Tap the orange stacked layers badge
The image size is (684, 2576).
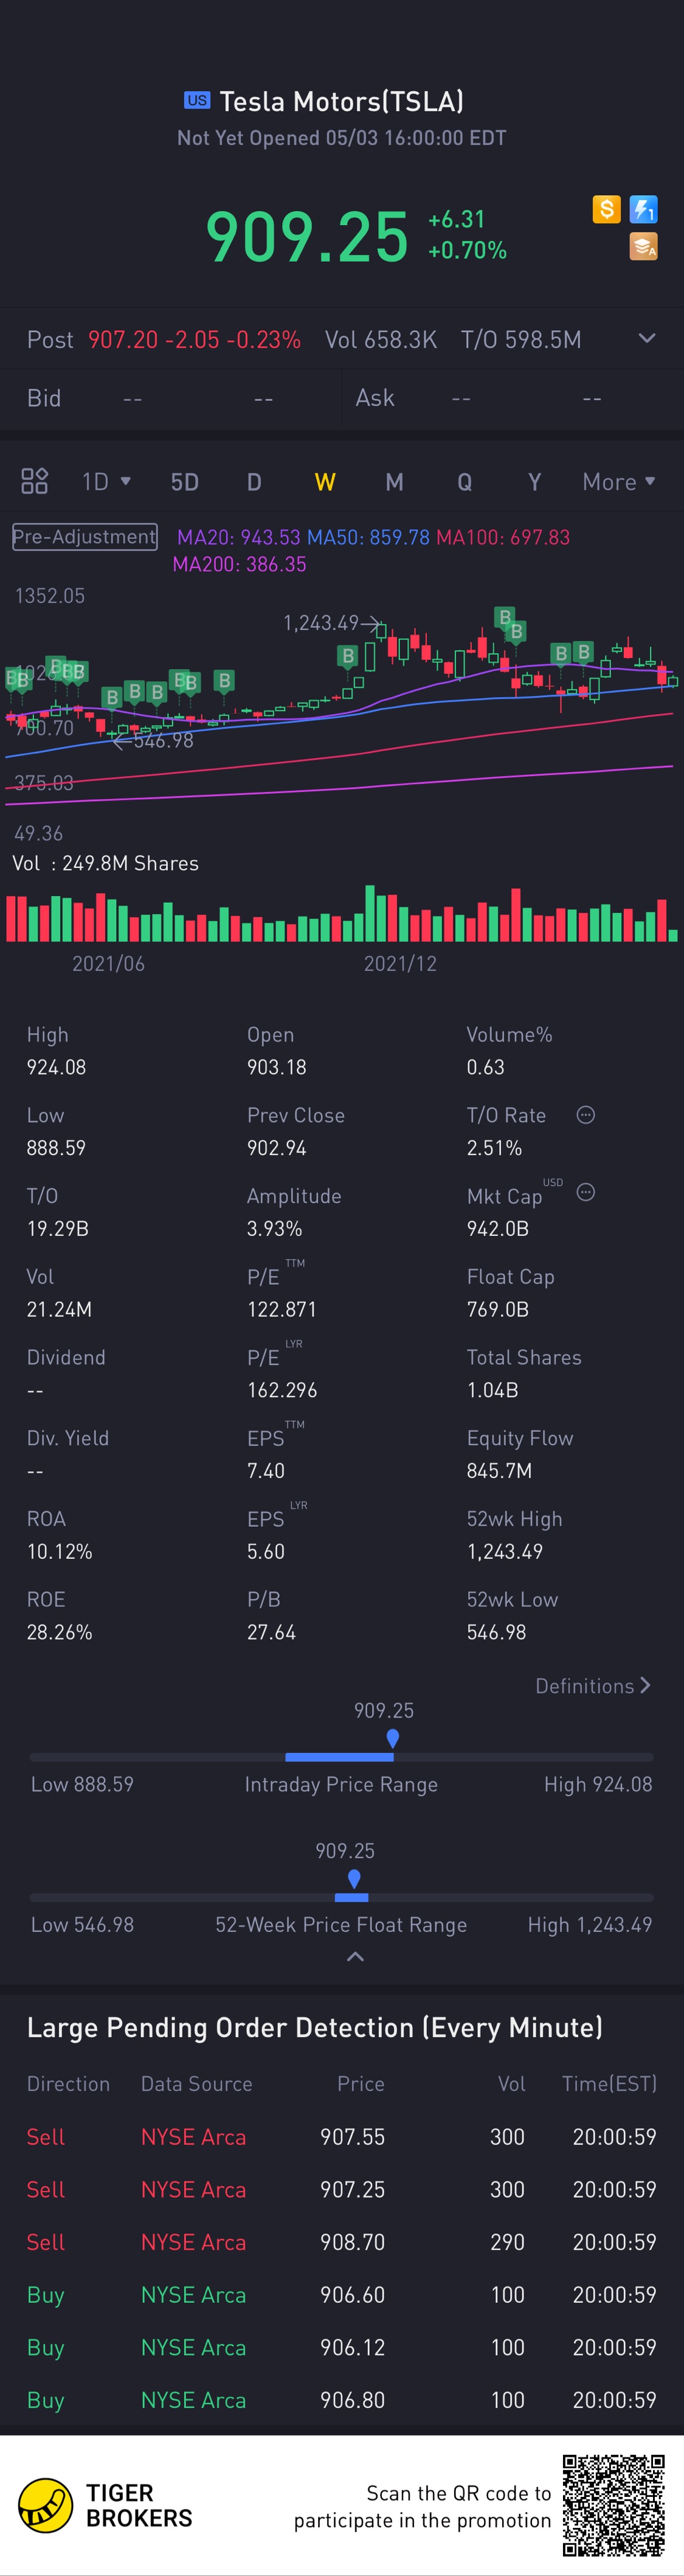click(643, 246)
